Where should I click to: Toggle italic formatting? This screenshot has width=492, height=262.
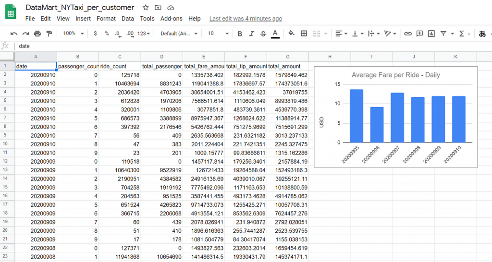251,34
